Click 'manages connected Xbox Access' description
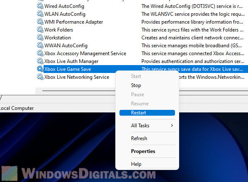248x182 pixels. pyautogui.click(x=193, y=53)
